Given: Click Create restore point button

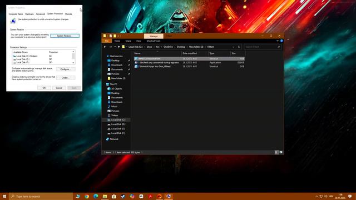Looking at the screenshot, I should [66, 78].
